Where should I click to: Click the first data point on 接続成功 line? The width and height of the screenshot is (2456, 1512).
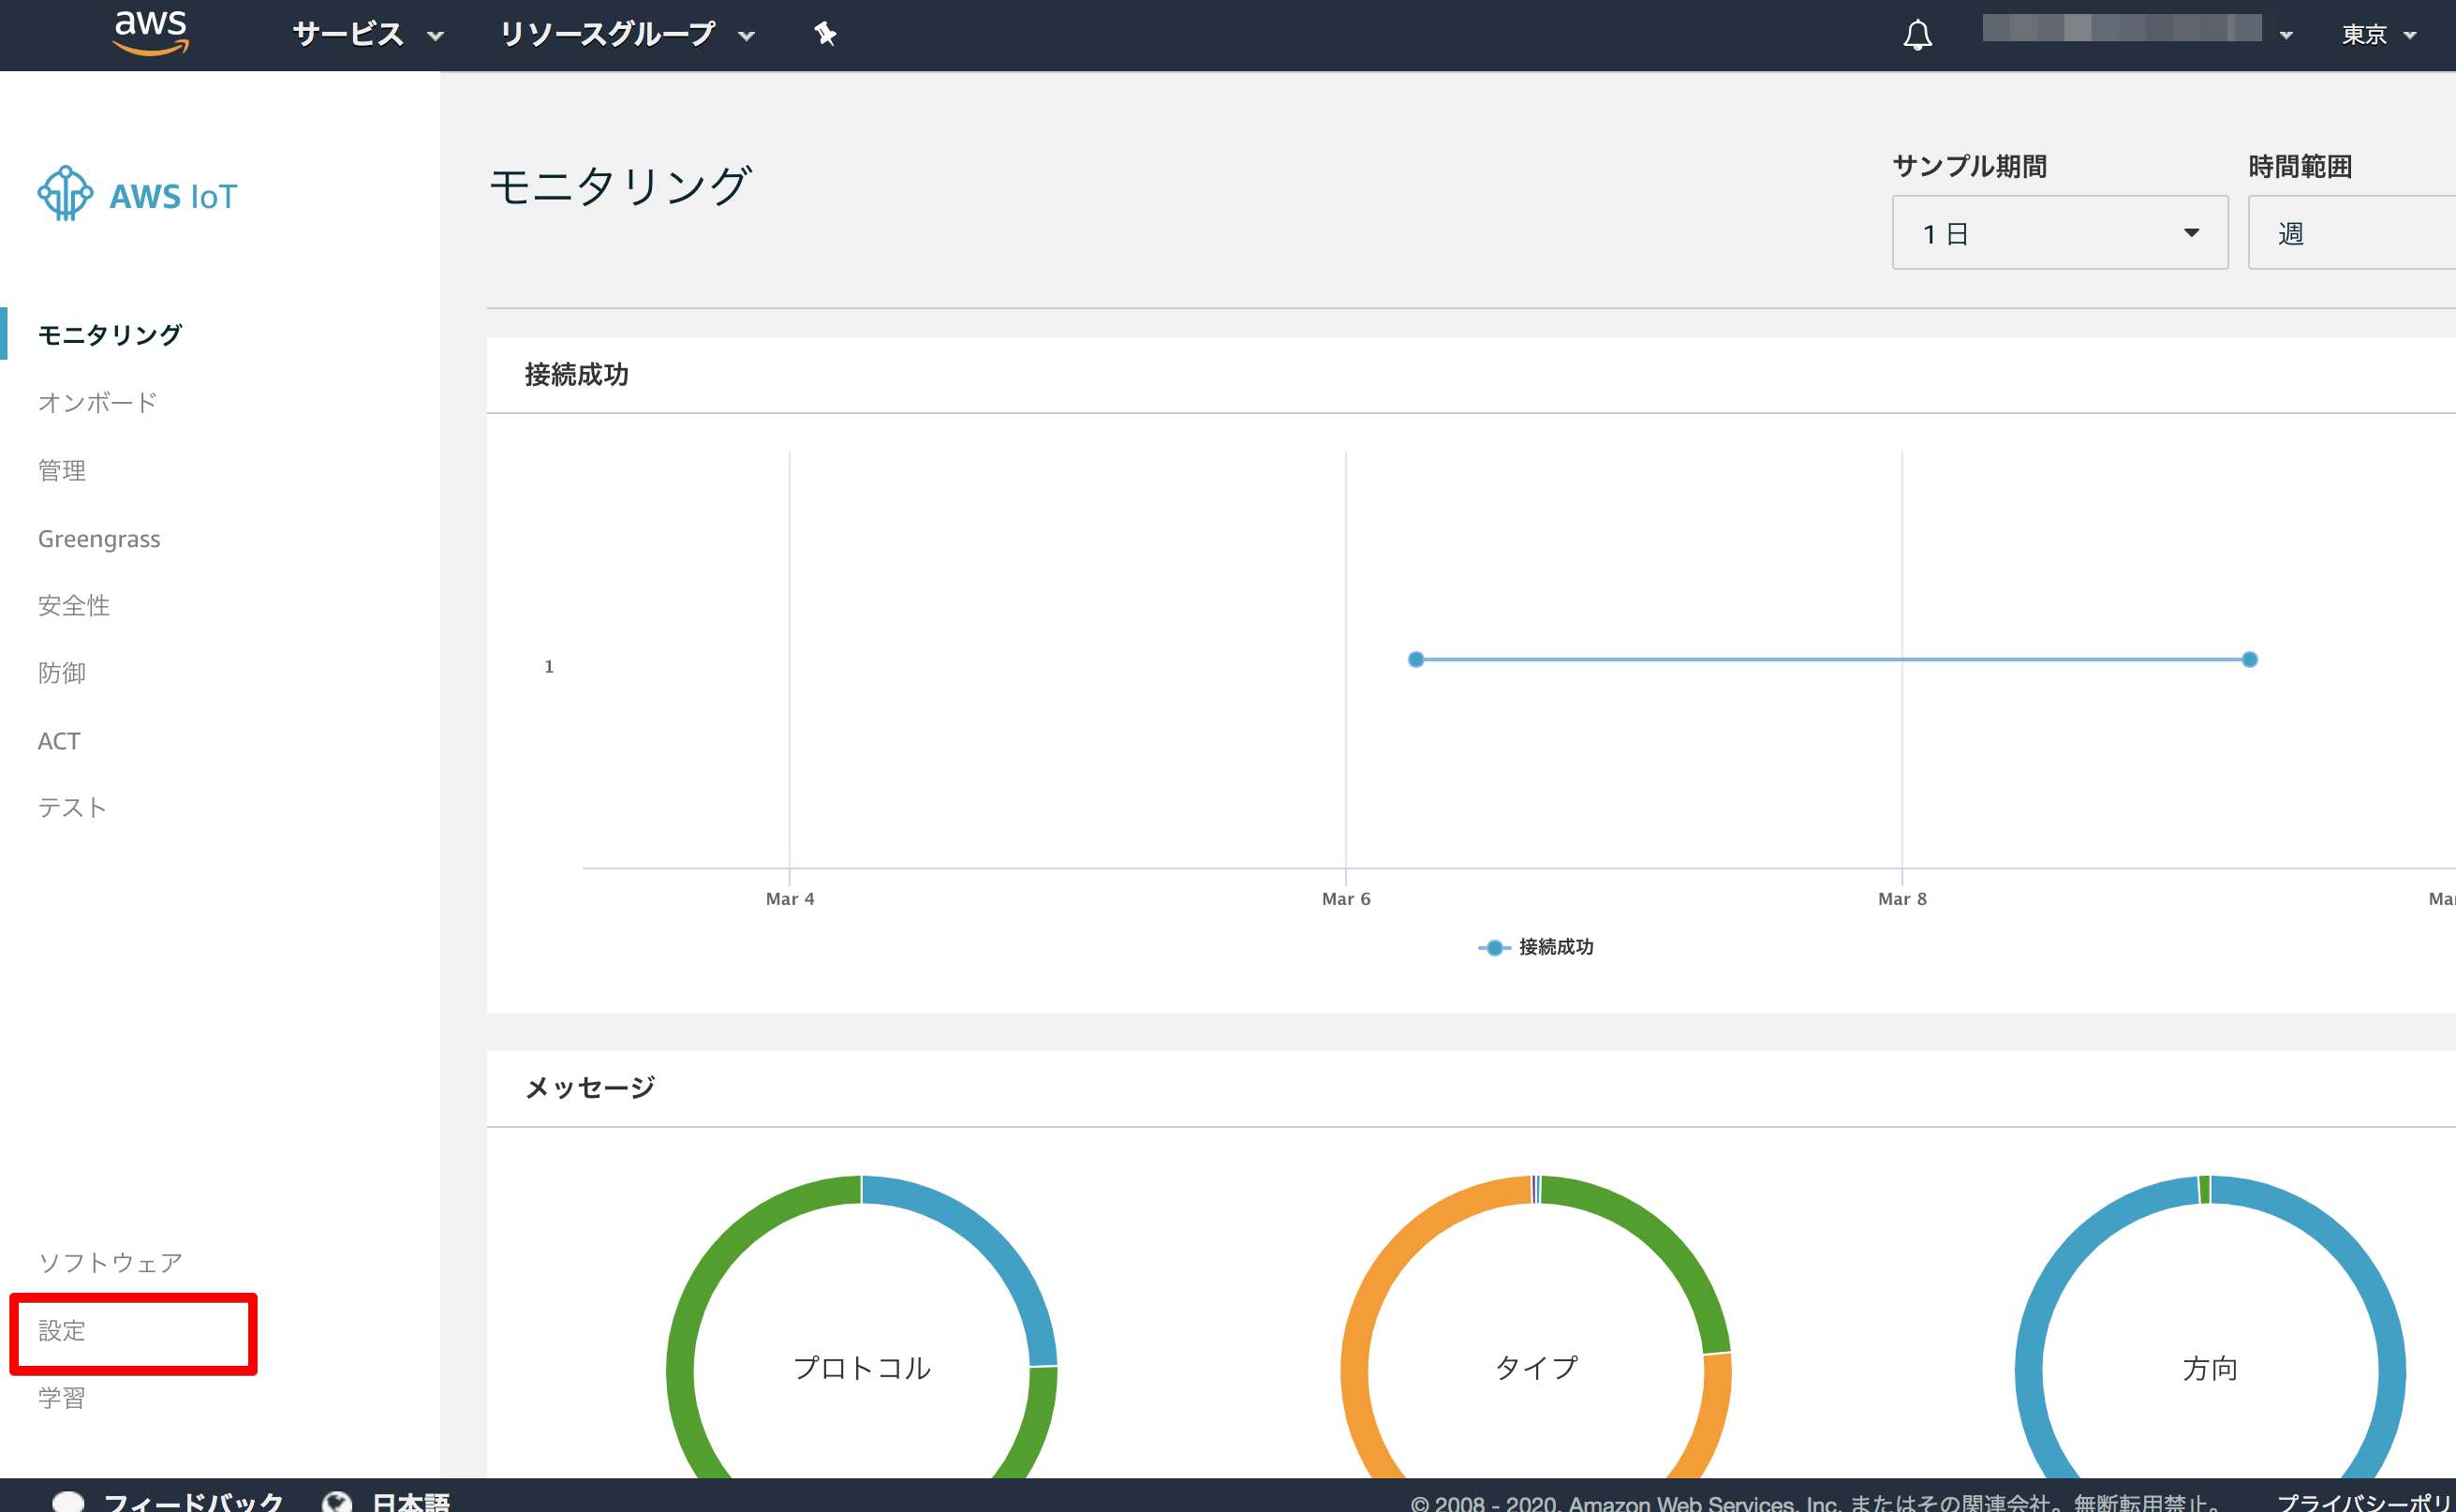pos(1415,659)
